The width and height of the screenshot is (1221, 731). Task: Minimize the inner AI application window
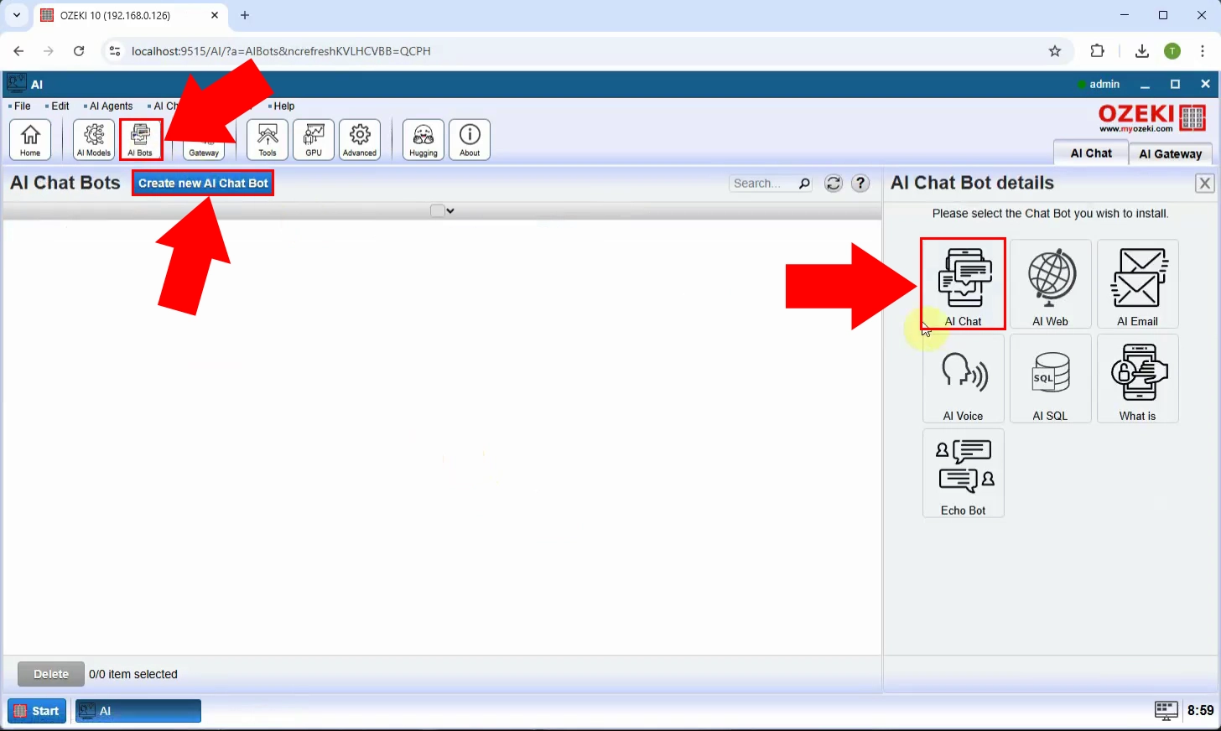(1145, 84)
